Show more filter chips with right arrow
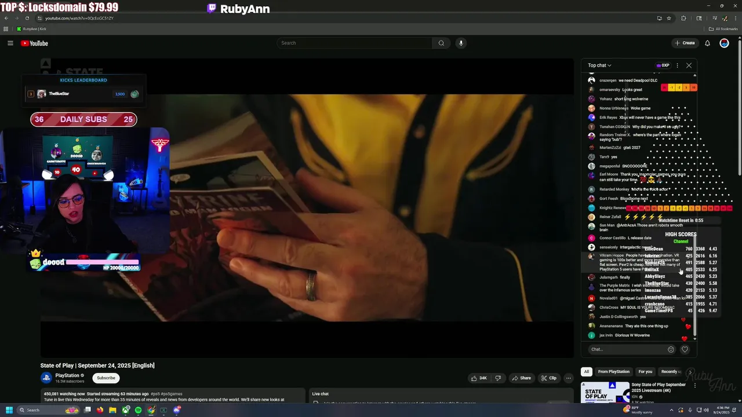Screen dimensions: 742x417 (690, 371)
